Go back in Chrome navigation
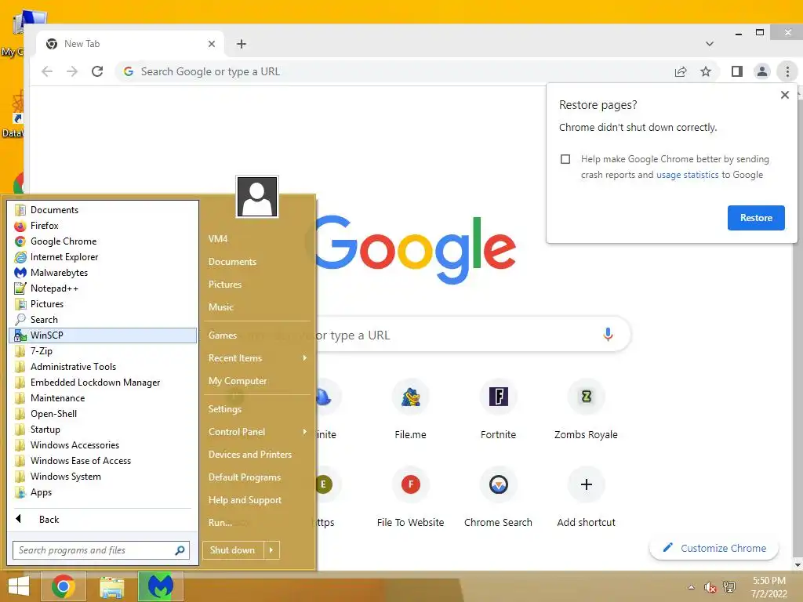The height and width of the screenshot is (602, 803). click(47, 71)
